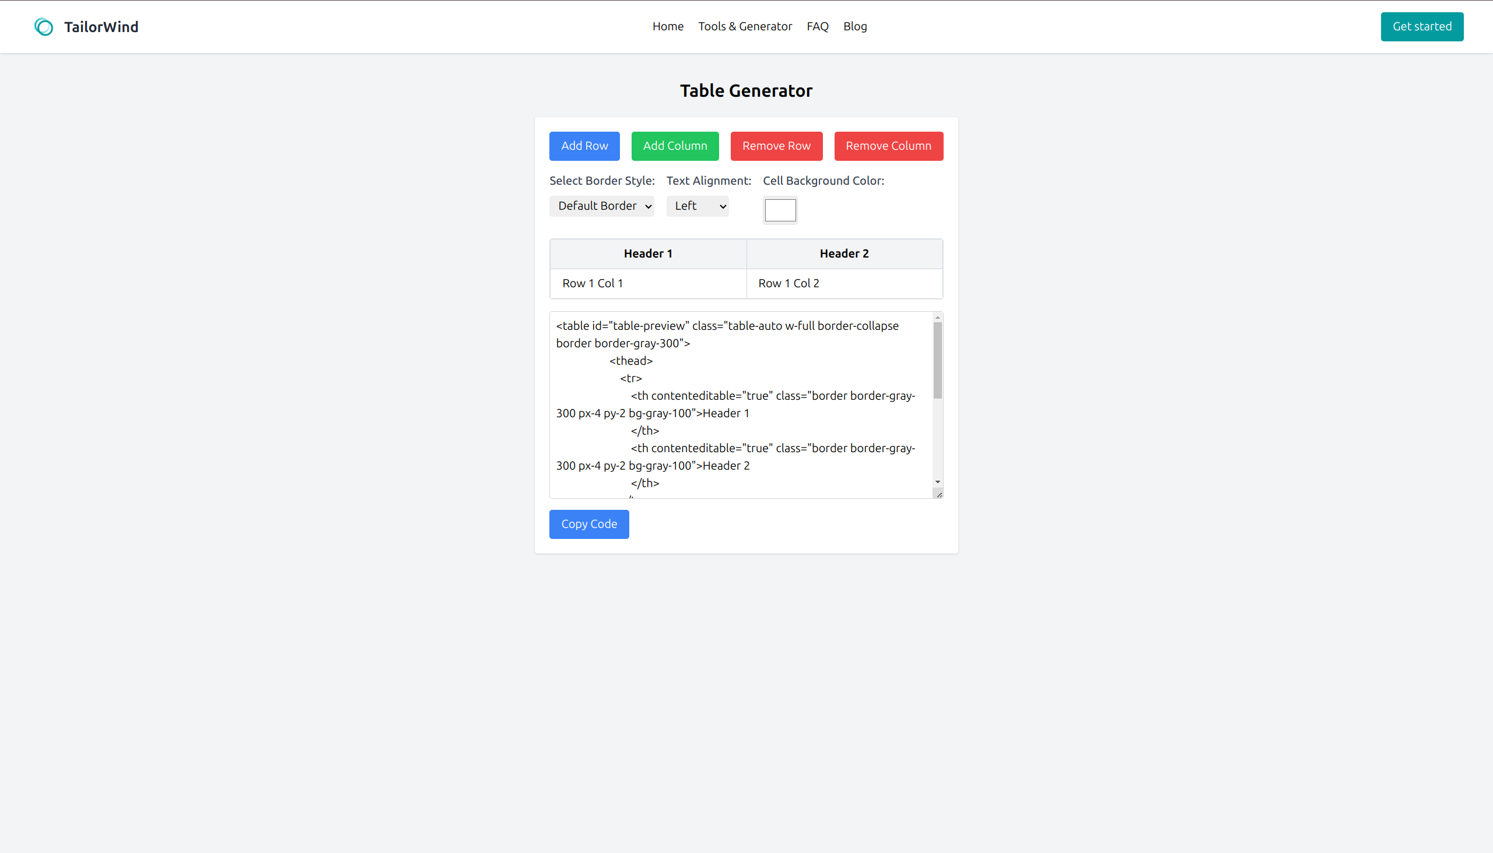Image resolution: width=1493 pixels, height=853 pixels.
Task: Click the FAQ navigation link
Action: (x=816, y=27)
